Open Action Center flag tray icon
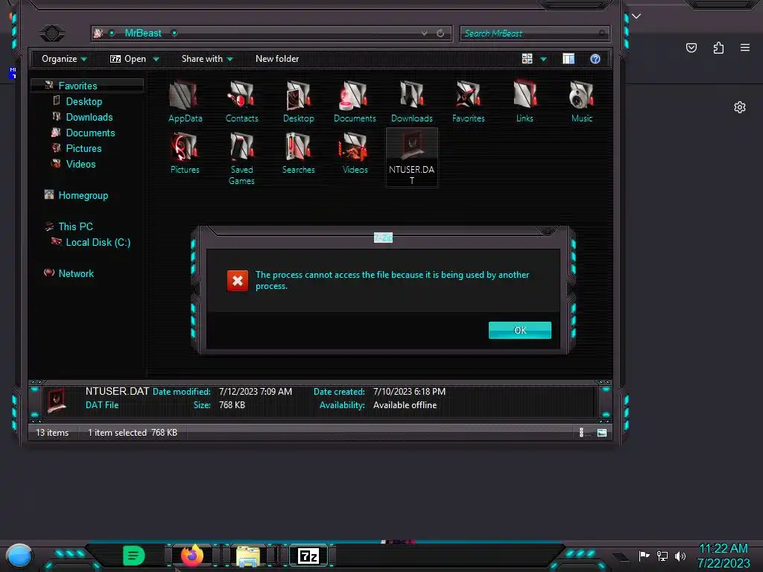763x572 pixels. click(x=644, y=556)
